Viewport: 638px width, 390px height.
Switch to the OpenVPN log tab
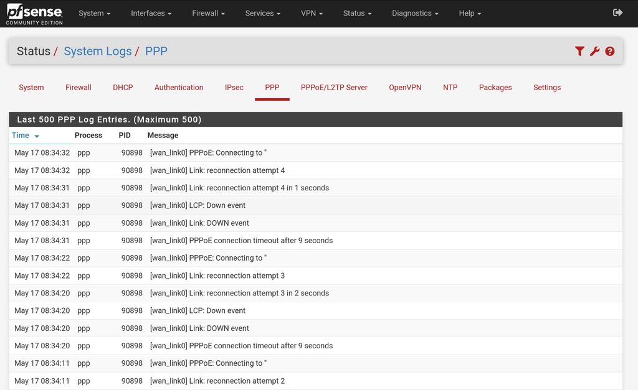pos(405,88)
